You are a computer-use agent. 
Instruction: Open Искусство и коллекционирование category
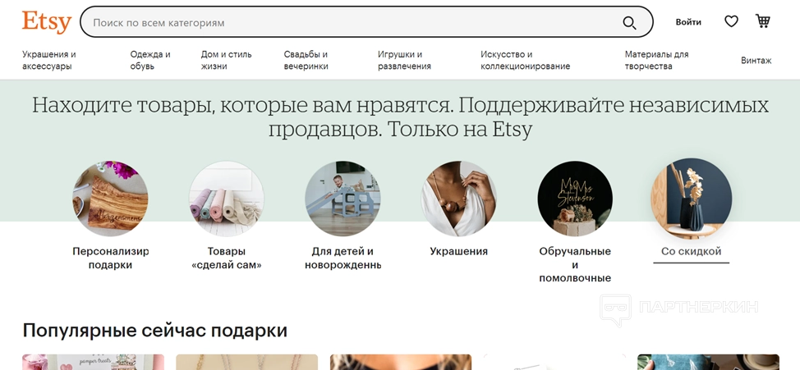(525, 60)
